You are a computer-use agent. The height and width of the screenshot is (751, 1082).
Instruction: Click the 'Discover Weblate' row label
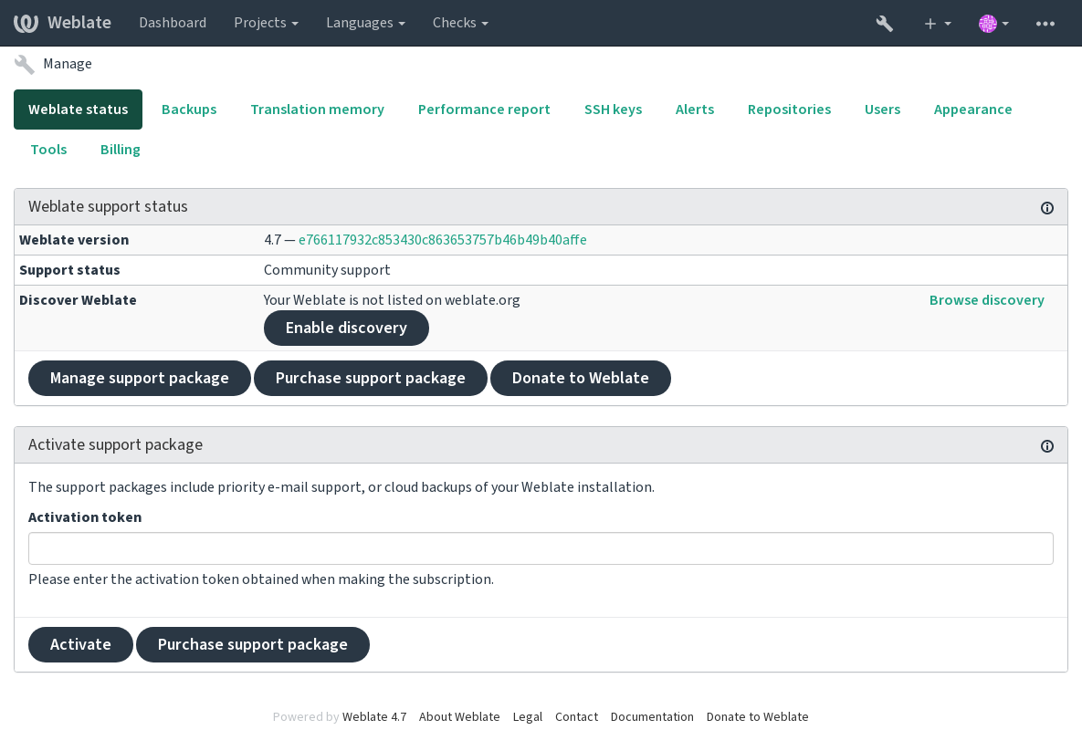[78, 300]
